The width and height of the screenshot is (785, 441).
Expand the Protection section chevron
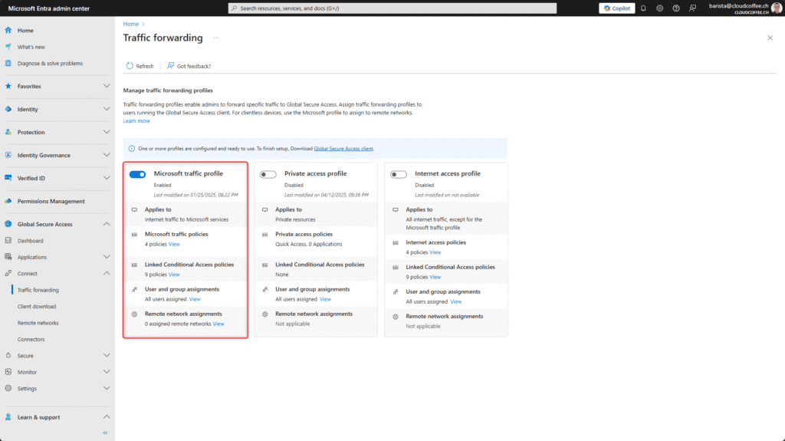coord(107,132)
